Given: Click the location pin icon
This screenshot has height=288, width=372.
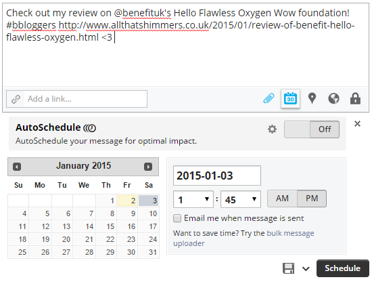Looking at the screenshot, I should [x=312, y=98].
